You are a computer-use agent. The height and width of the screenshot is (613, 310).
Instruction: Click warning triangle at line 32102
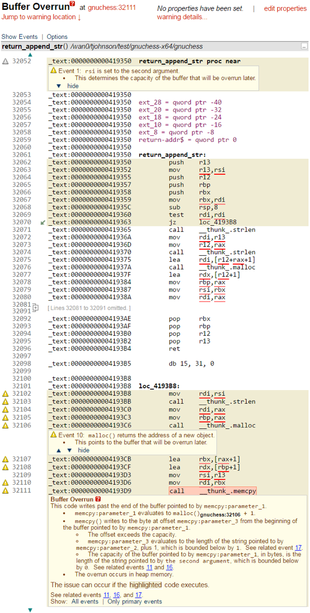pyautogui.click(x=5, y=393)
